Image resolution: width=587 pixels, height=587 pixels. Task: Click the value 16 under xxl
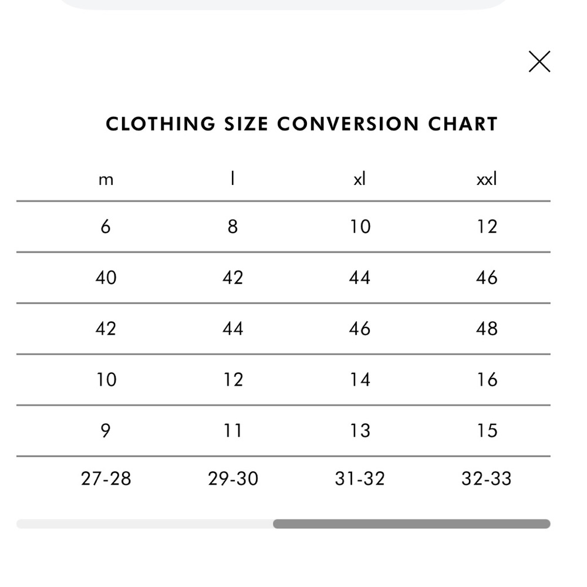coord(487,380)
